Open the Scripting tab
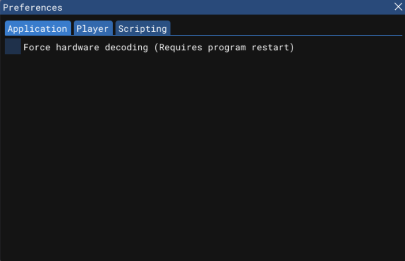The height and width of the screenshot is (261, 405). [143, 28]
